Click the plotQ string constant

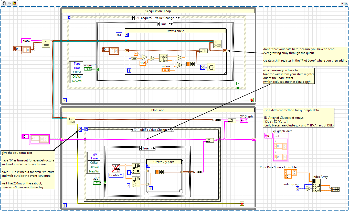[x=26, y=41]
